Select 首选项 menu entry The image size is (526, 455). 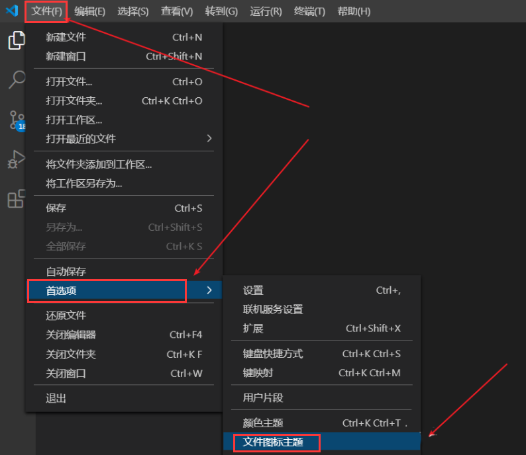(x=124, y=290)
